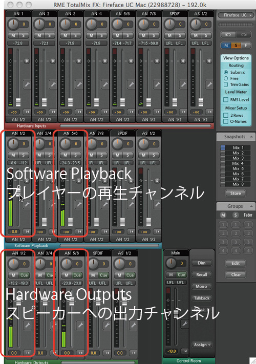Click the undo arrow in the right panel
The height and width of the screenshot is (364, 256).
click(x=228, y=35)
